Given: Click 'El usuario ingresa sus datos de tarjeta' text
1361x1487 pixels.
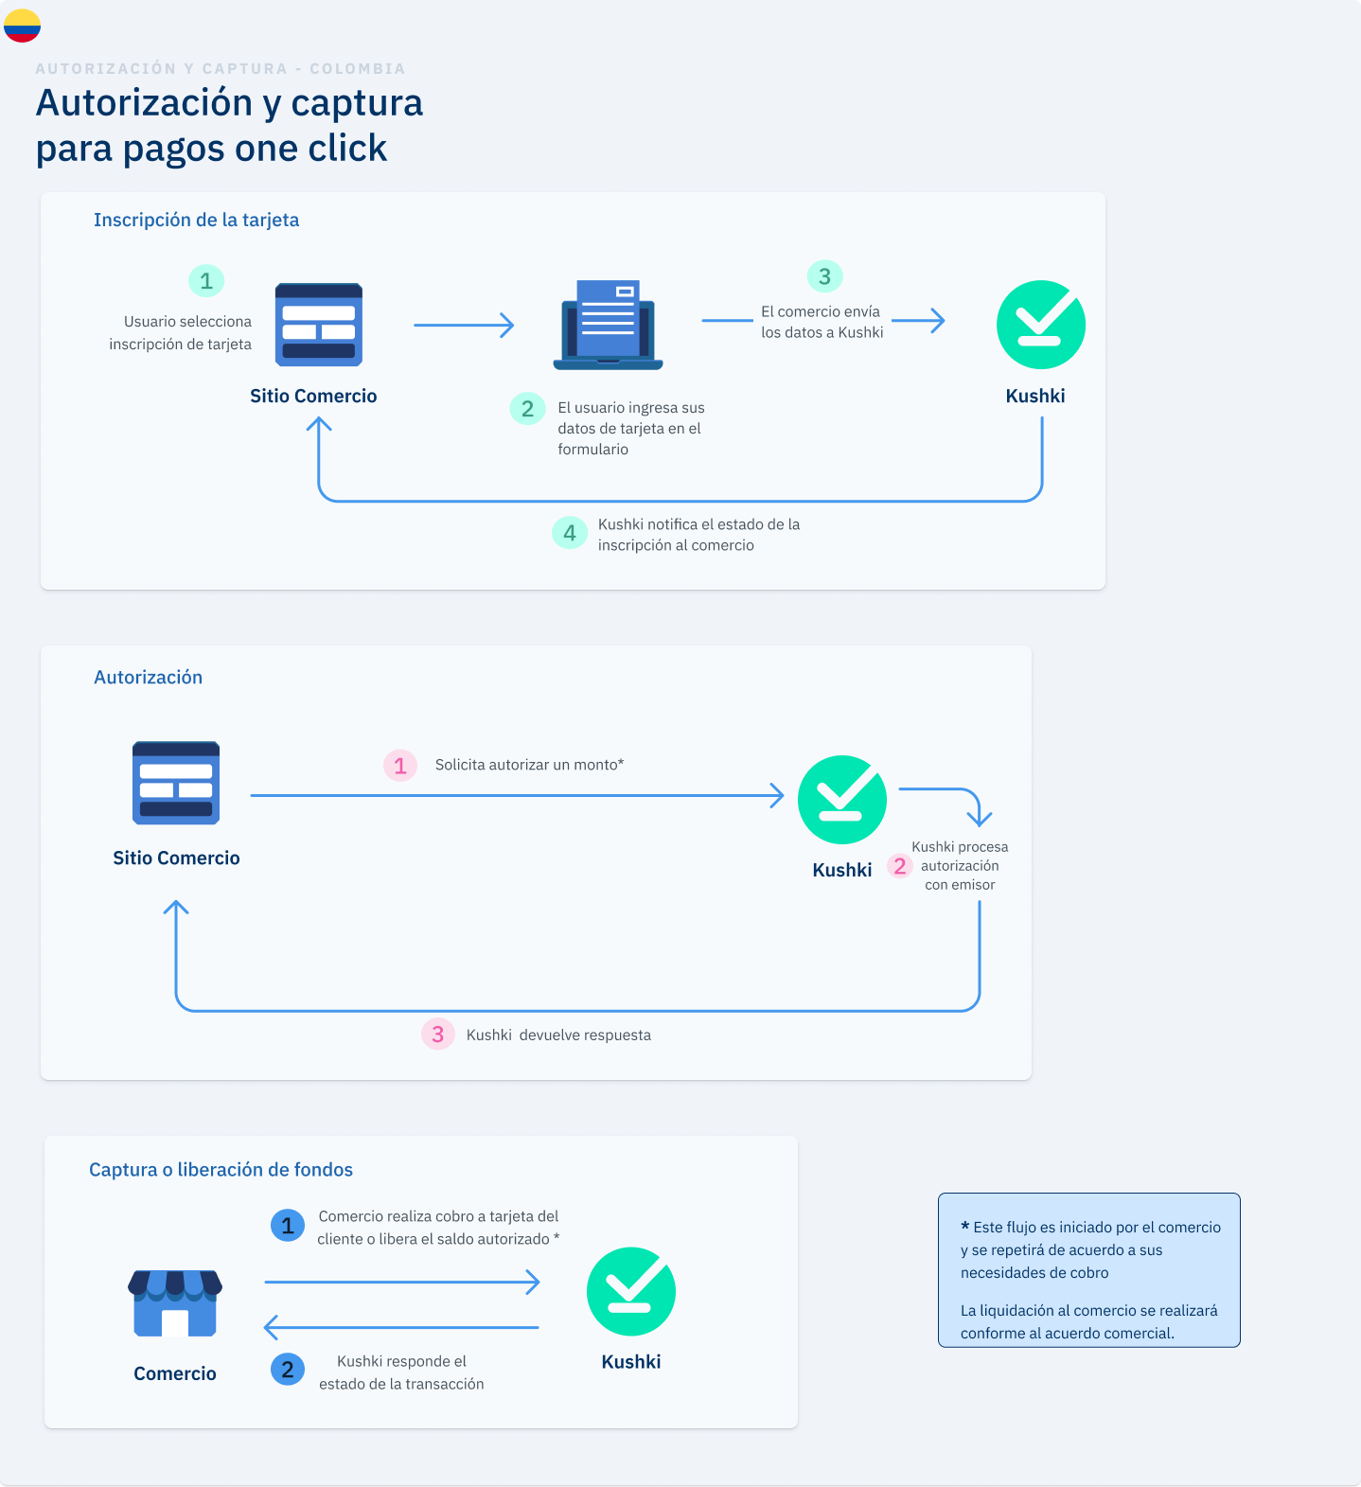Looking at the screenshot, I should [x=631, y=428].
